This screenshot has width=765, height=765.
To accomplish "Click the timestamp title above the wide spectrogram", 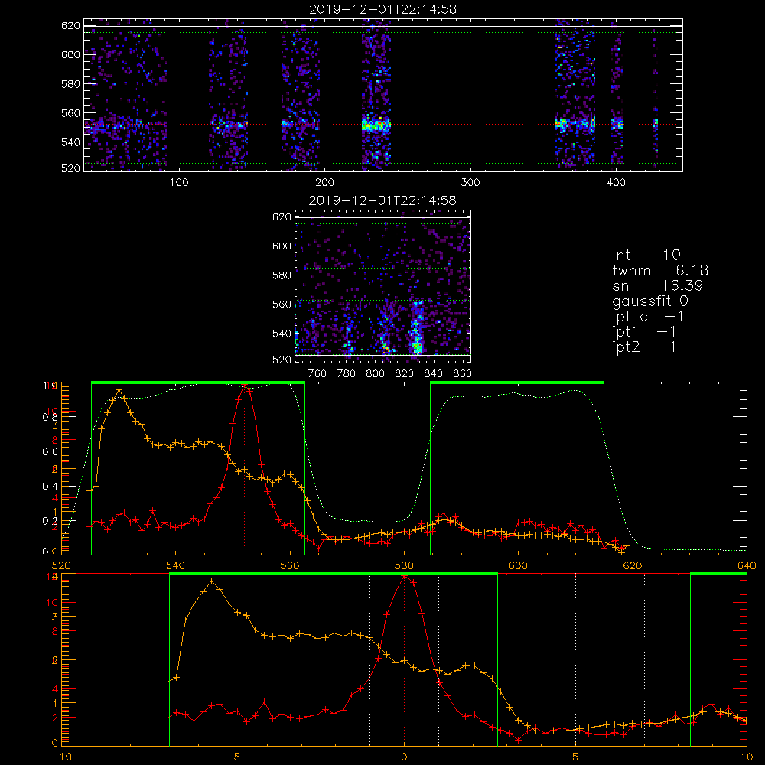I will click(383, 9).
